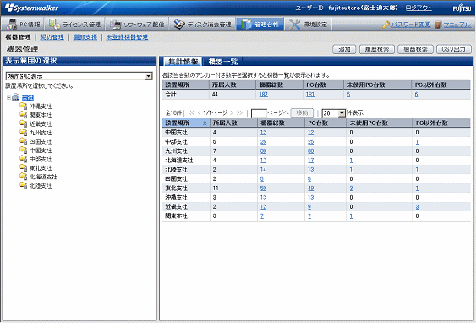
Task: Open the ディスク消去管理 icon
Action: point(179,24)
